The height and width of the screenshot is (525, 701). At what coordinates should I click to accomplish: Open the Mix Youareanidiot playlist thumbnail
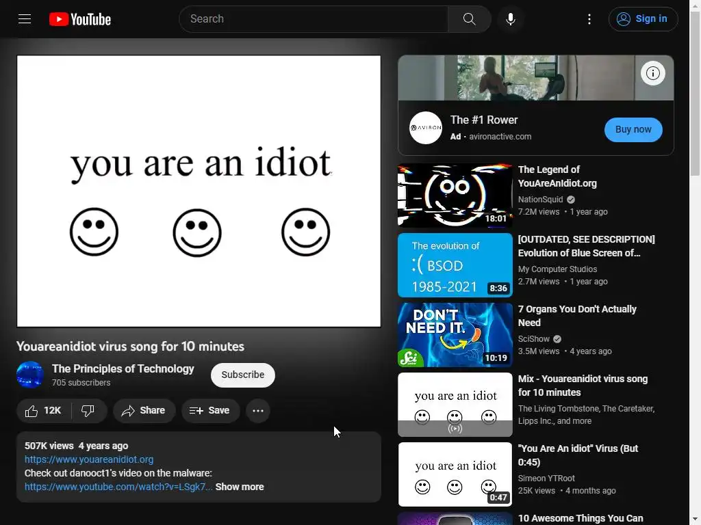point(455,405)
